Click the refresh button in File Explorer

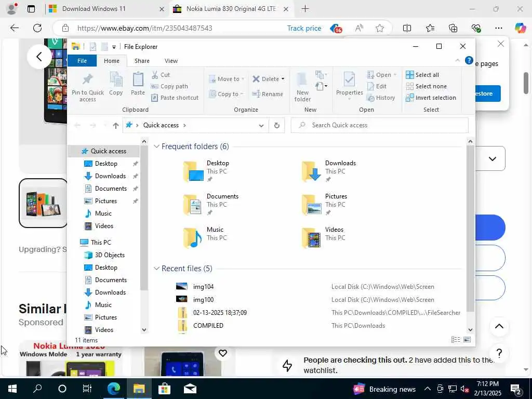coord(277,126)
